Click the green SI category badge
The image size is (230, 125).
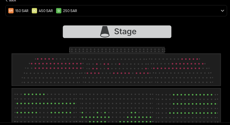(59, 11)
